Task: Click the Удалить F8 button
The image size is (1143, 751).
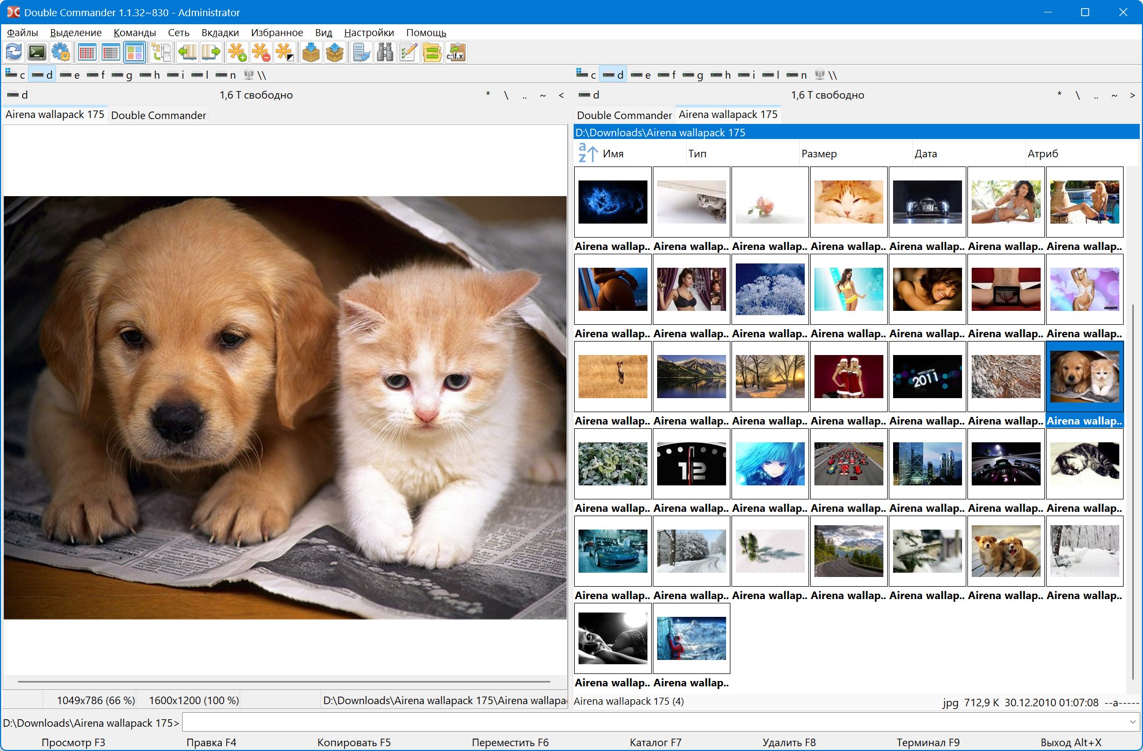Action: [789, 742]
